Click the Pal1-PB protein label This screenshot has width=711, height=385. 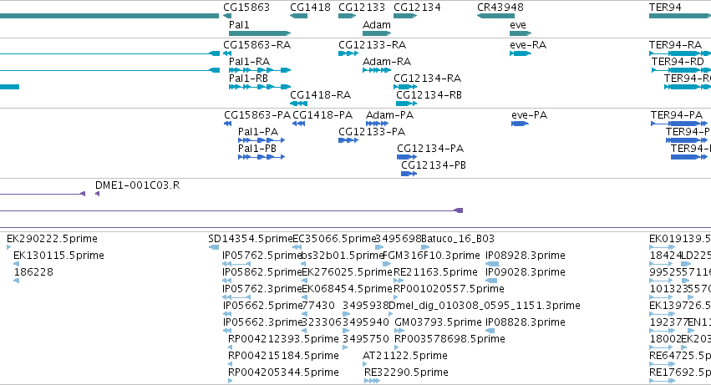257,149
